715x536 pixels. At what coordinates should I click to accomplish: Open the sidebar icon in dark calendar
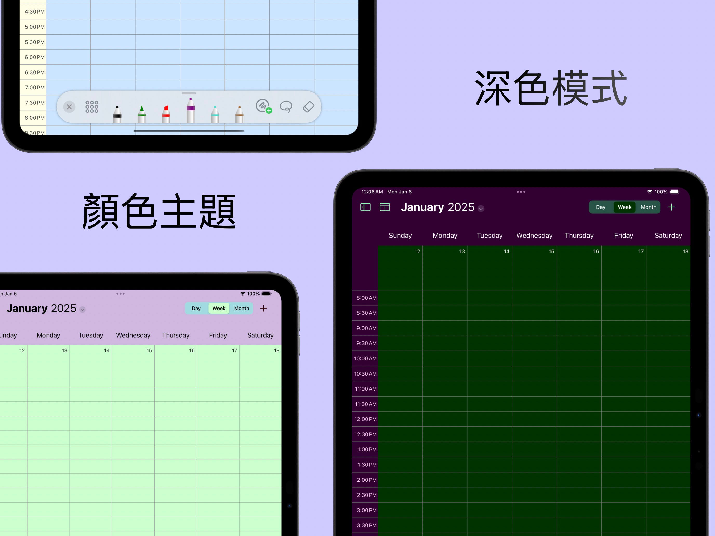click(x=365, y=207)
